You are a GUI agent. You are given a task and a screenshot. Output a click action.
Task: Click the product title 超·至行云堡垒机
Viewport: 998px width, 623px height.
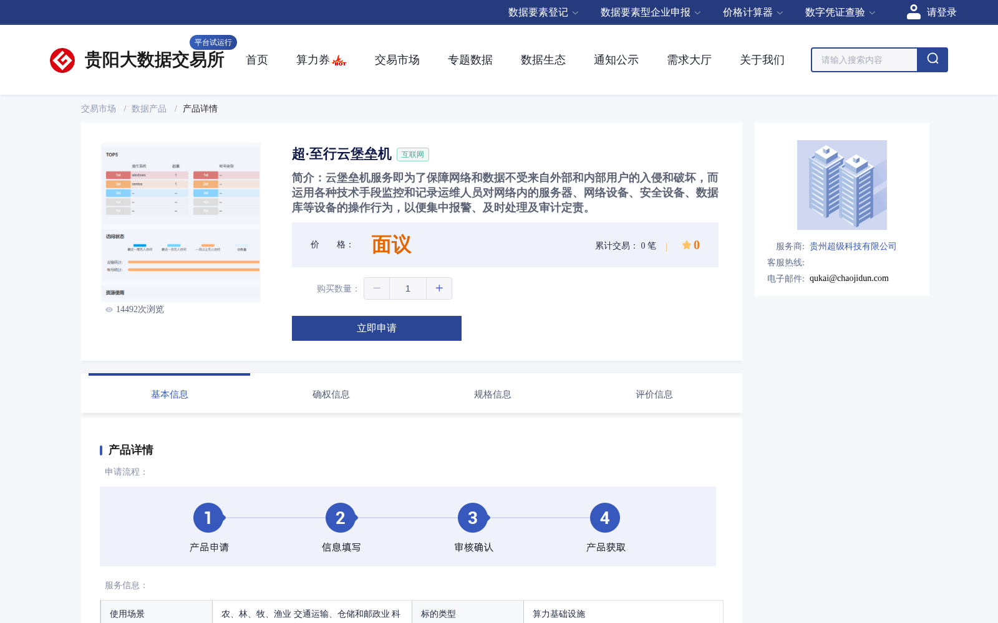(x=342, y=154)
